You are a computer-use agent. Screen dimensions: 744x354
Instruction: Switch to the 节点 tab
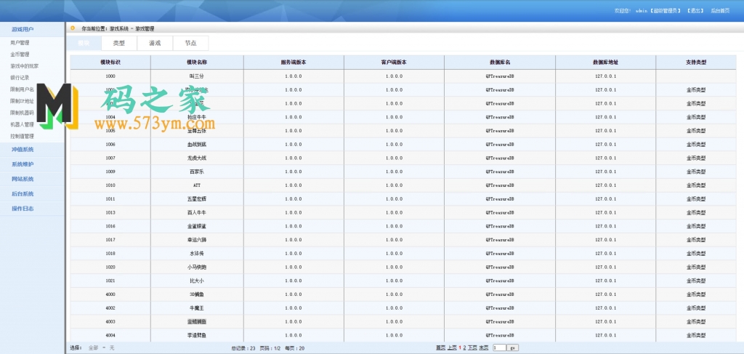coord(190,44)
